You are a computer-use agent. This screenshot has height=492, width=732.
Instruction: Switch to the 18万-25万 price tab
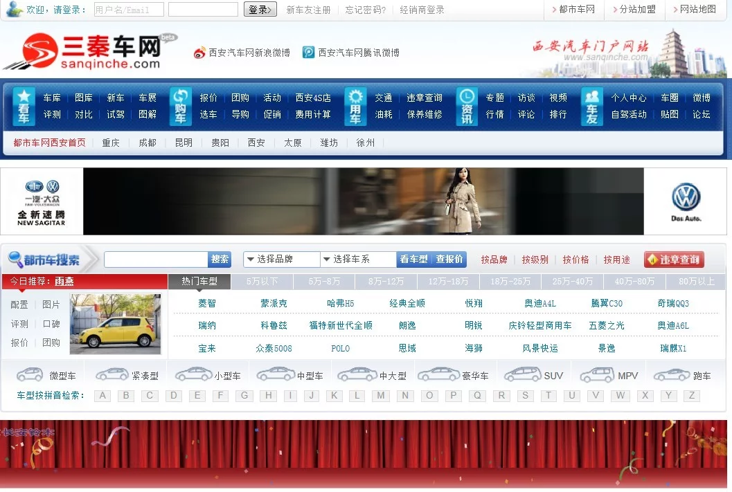pyautogui.click(x=510, y=281)
